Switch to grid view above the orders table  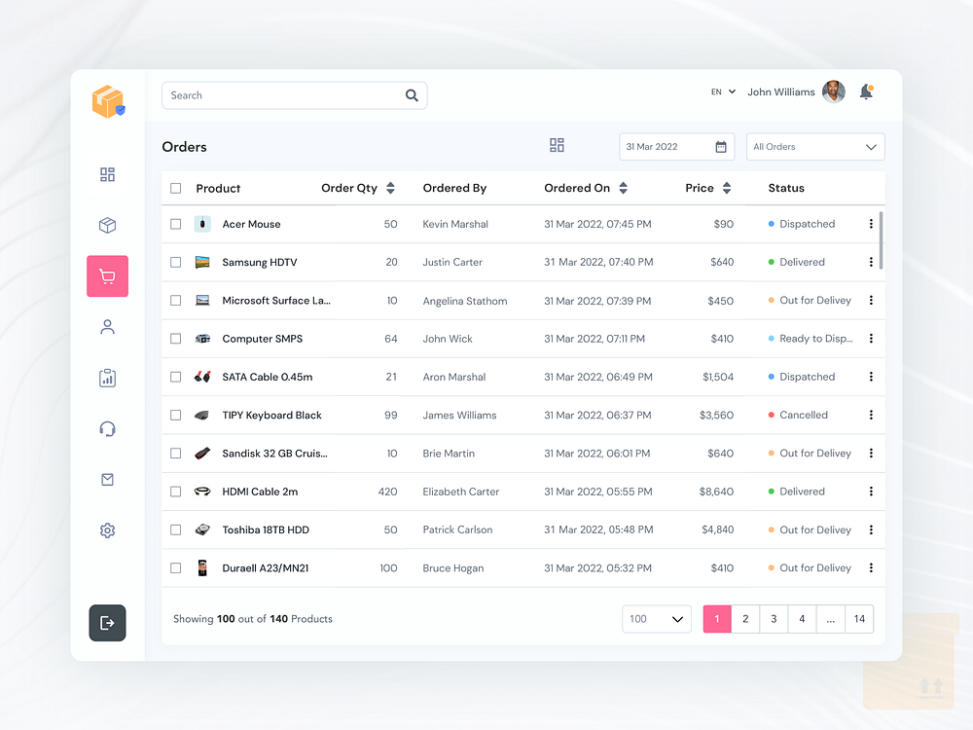click(x=557, y=144)
